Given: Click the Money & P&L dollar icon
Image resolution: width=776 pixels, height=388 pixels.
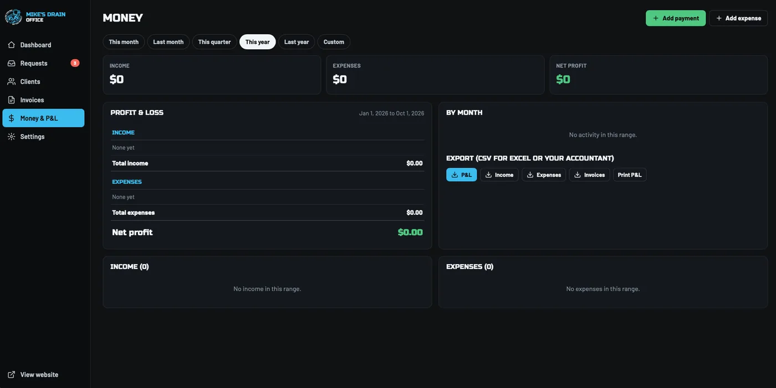Looking at the screenshot, I should (11, 118).
